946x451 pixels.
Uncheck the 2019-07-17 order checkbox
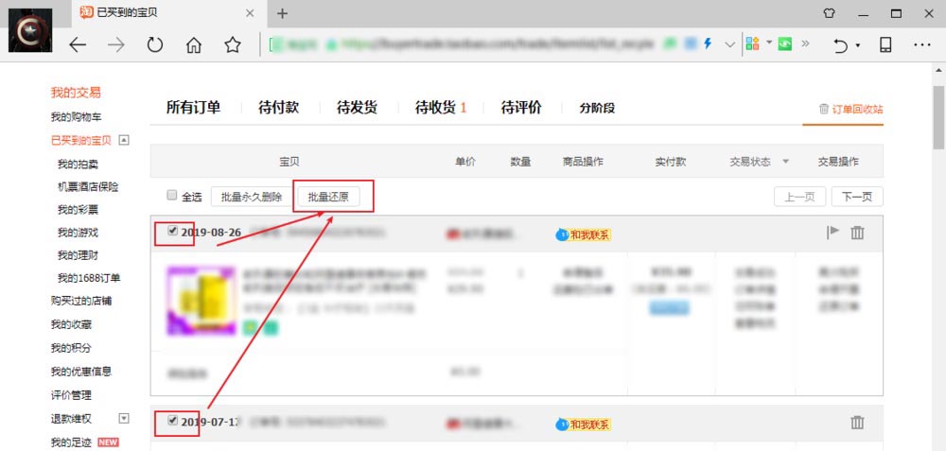172,420
